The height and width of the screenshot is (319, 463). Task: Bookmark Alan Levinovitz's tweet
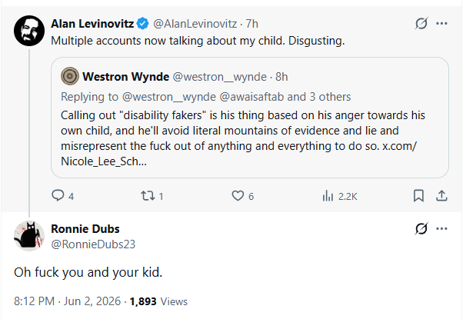[x=418, y=196]
